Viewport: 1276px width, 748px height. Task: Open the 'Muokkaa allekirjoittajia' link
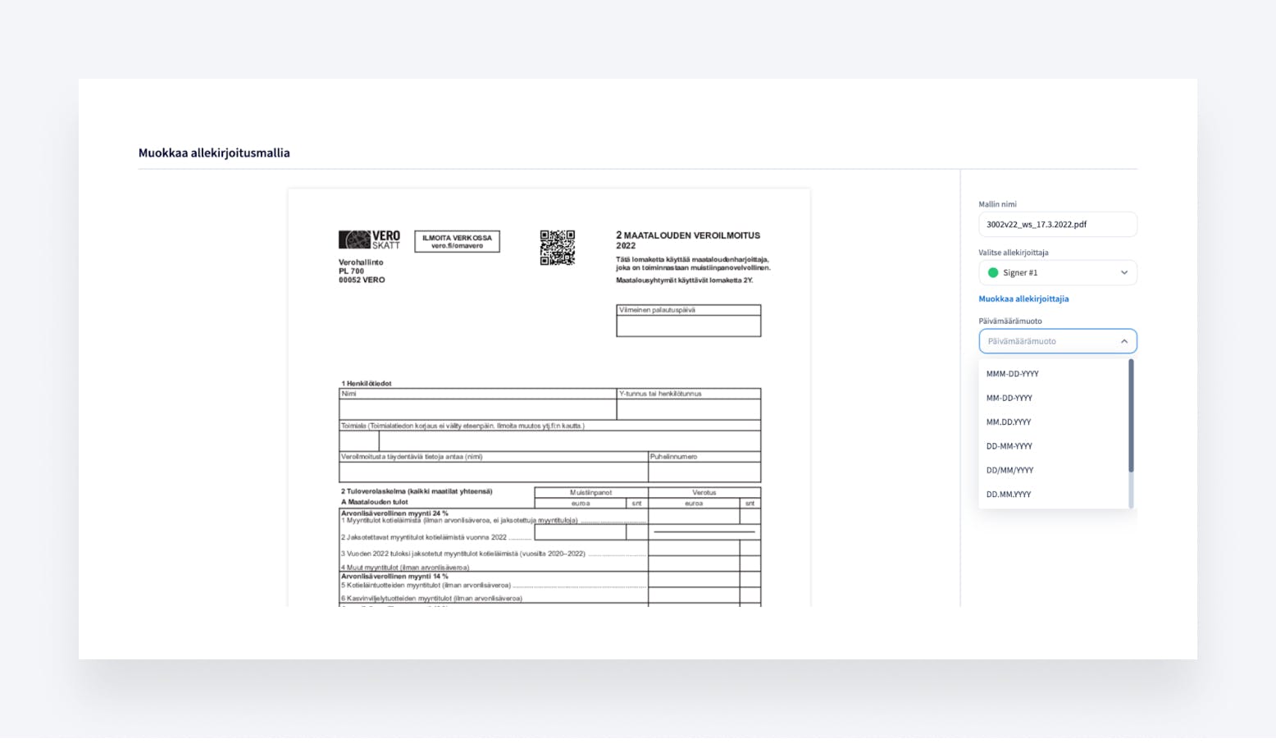point(1023,299)
